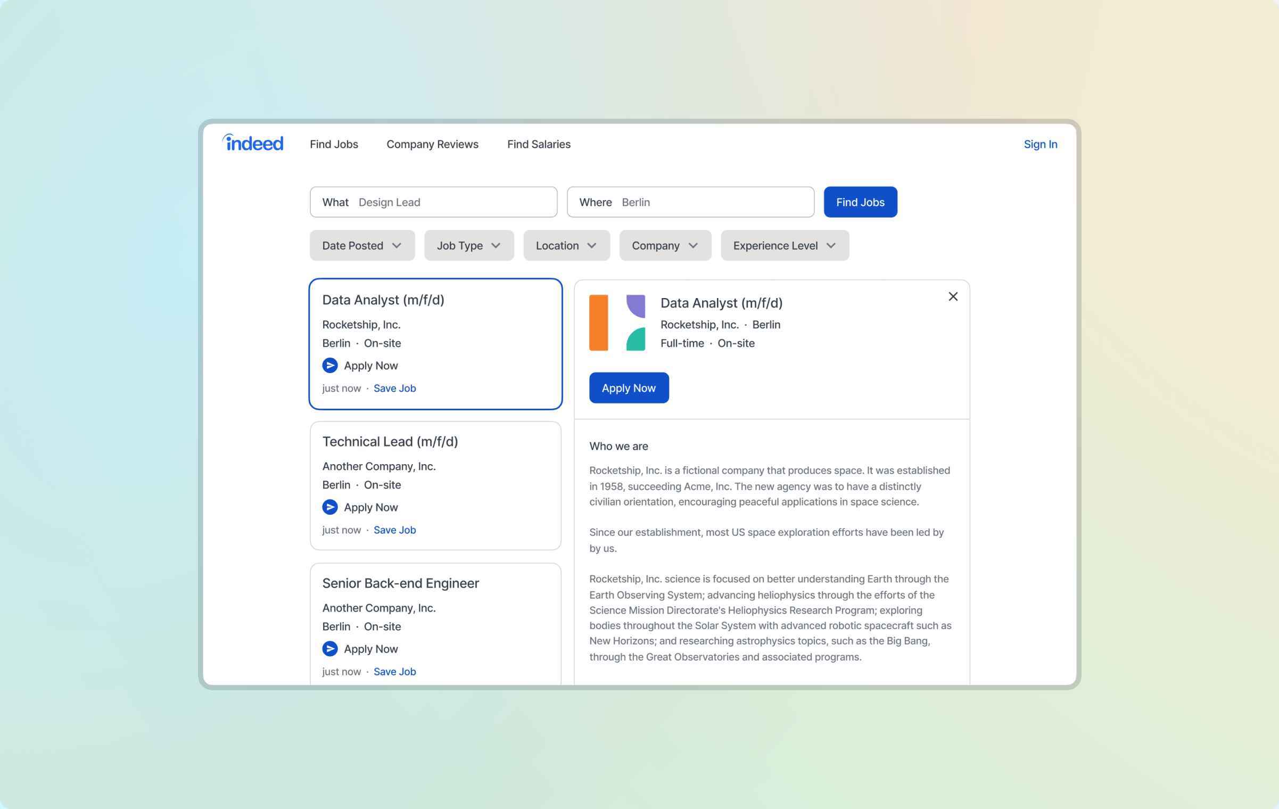Click the Apply Now button in detail panel

coord(629,387)
